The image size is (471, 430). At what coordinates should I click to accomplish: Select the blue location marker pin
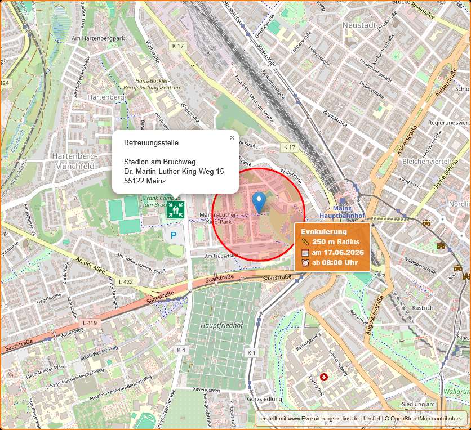259,203
